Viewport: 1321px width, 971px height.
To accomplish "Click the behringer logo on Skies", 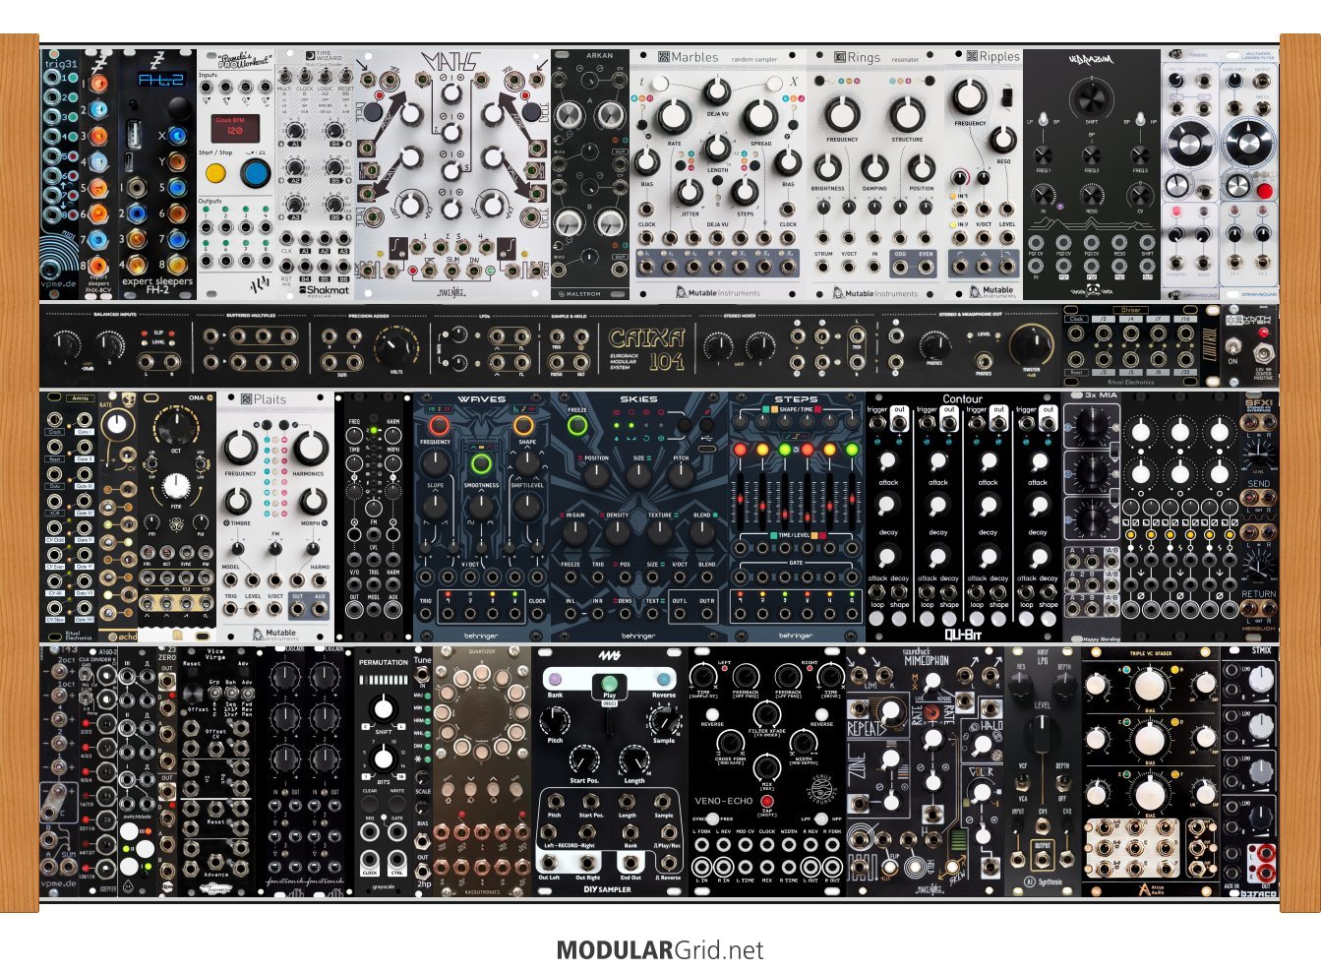I will [638, 636].
